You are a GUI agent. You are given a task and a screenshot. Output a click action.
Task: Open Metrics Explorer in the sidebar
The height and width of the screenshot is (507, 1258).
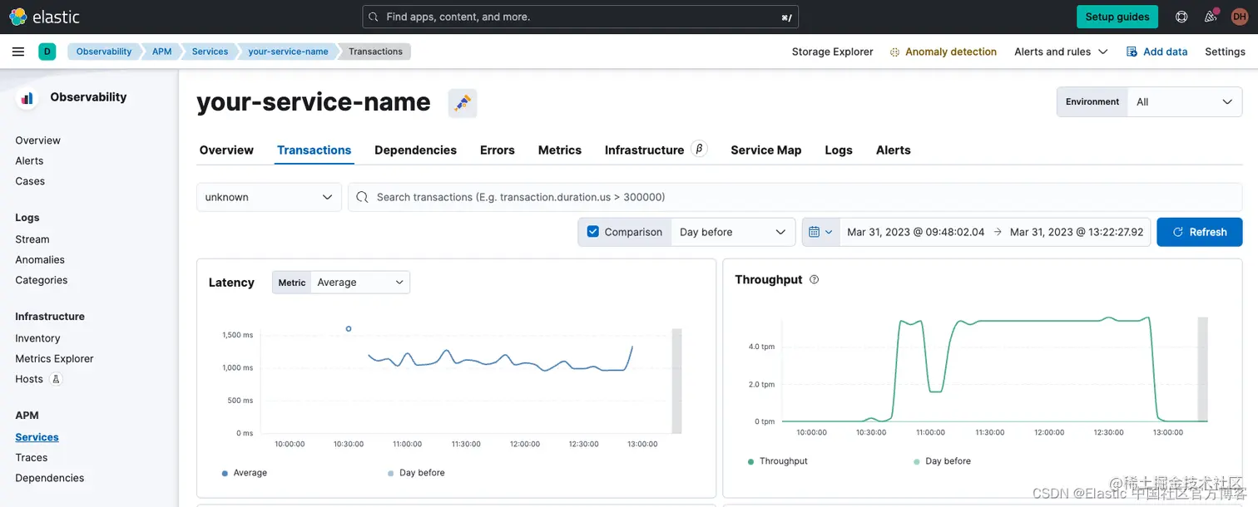54,359
